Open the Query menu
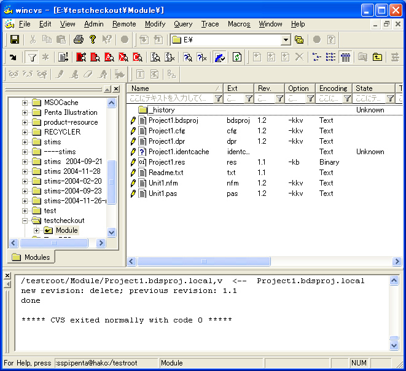 pyautogui.click(x=183, y=24)
